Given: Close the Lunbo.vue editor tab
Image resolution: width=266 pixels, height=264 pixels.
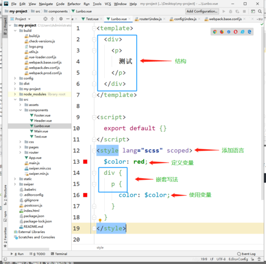Looking at the screenshot, I should [129, 19].
